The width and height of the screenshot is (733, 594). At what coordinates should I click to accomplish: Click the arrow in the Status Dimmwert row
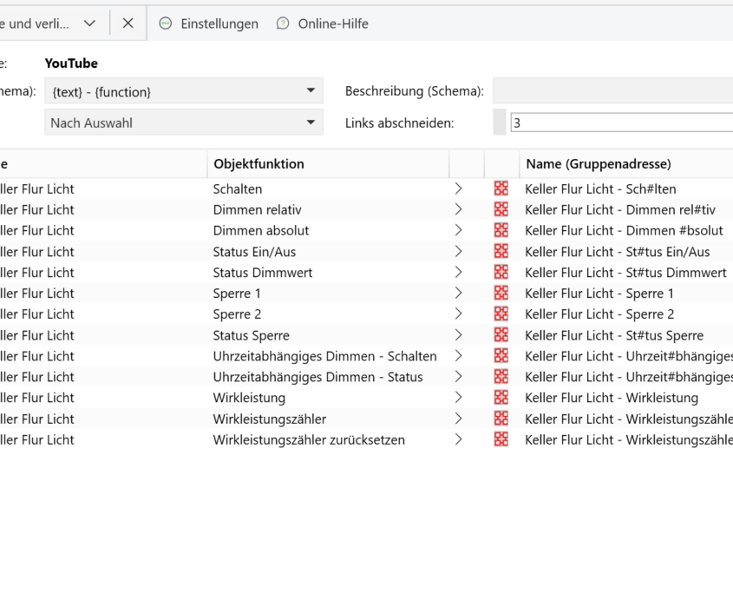tap(458, 272)
